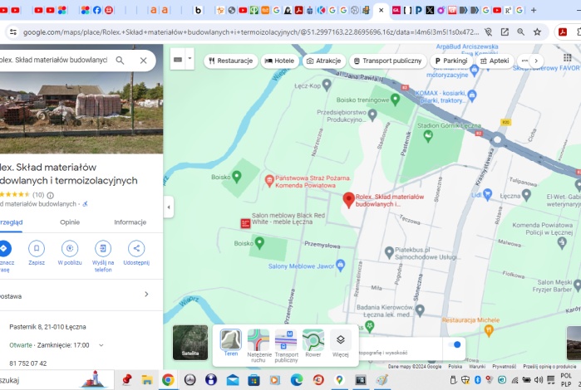The height and width of the screenshot is (390, 581).
Task: Enable the Transport publiczny layer
Action: (286, 345)
